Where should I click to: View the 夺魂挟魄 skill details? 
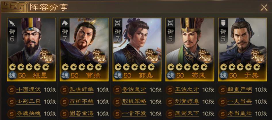point(28,114)
